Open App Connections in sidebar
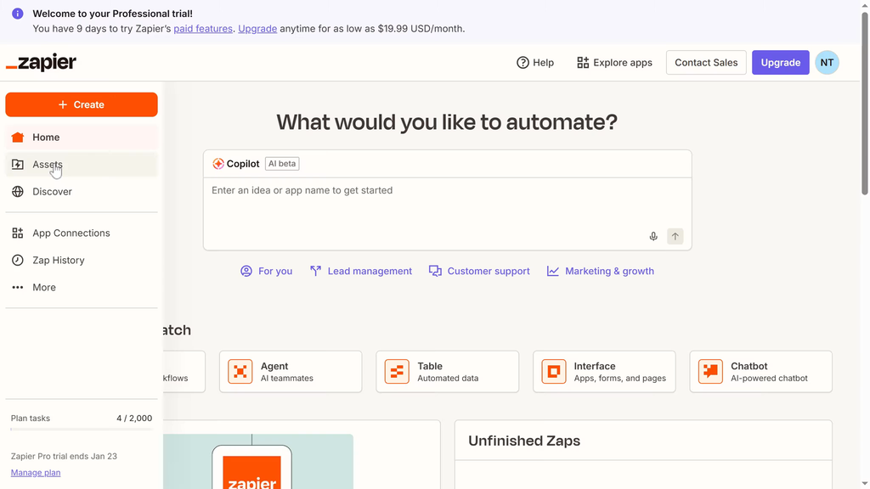This screenshot has width=870, height=489. (71, 233)
